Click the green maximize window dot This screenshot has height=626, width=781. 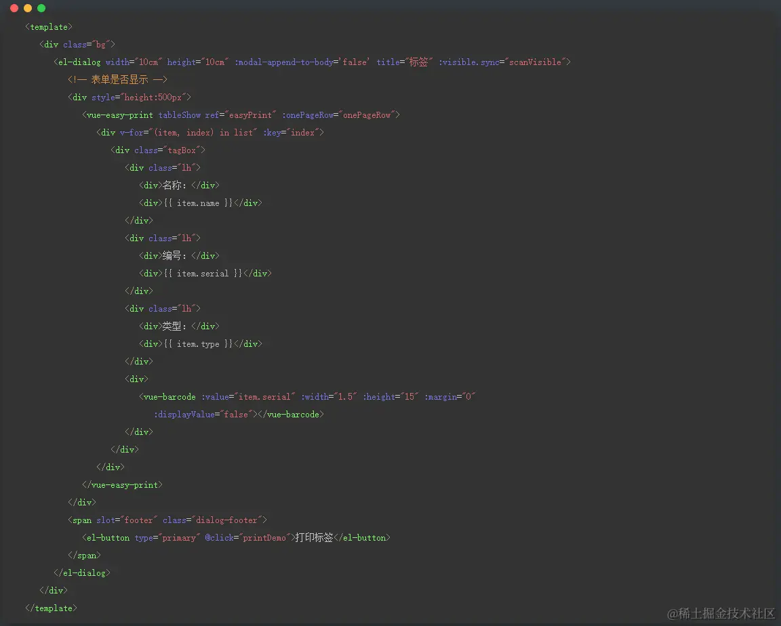[41, 8]
